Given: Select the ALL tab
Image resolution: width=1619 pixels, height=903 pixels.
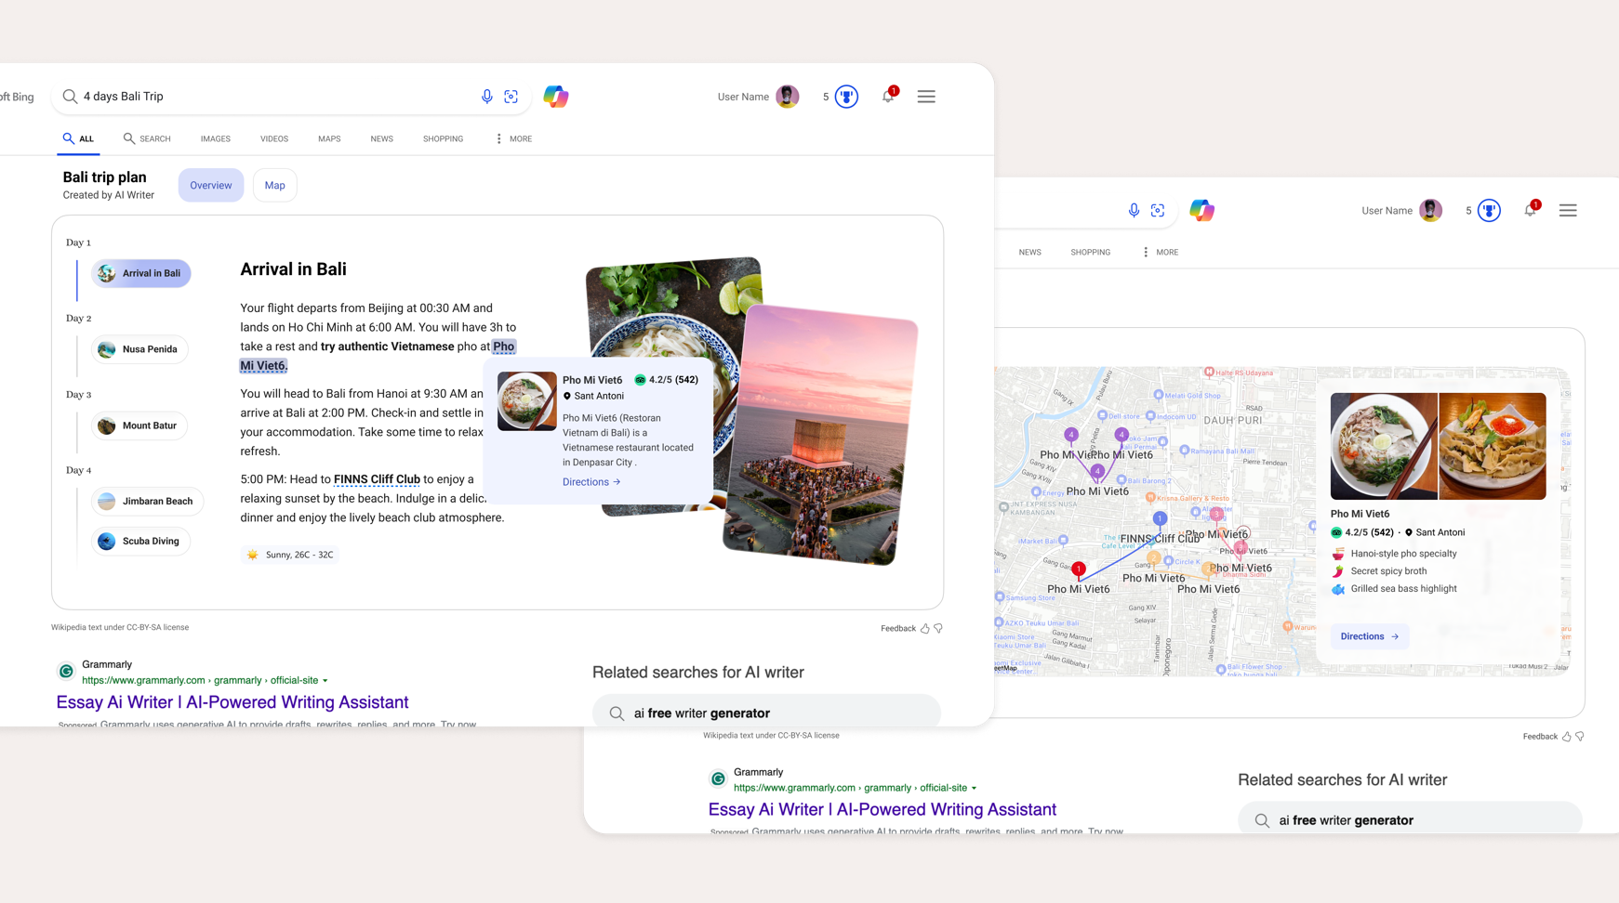Looking at the screenshot, I should [78, 138].
